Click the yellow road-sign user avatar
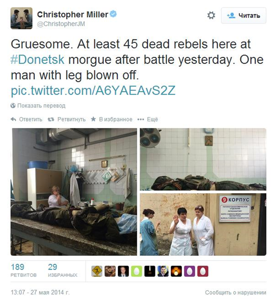The height and width of the screenshot is (304, 280). tap(97, 271)
